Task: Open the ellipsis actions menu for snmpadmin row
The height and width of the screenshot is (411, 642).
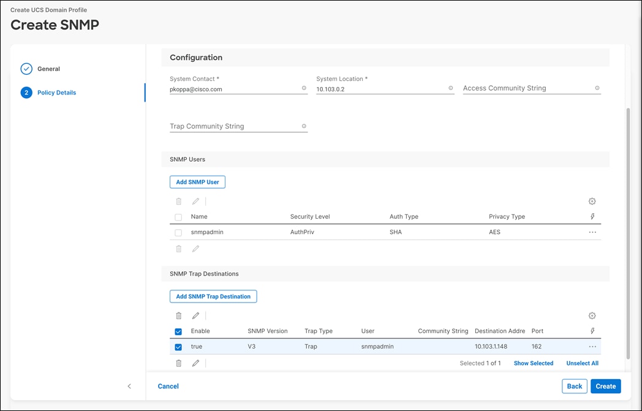Action: click(592, 233)
